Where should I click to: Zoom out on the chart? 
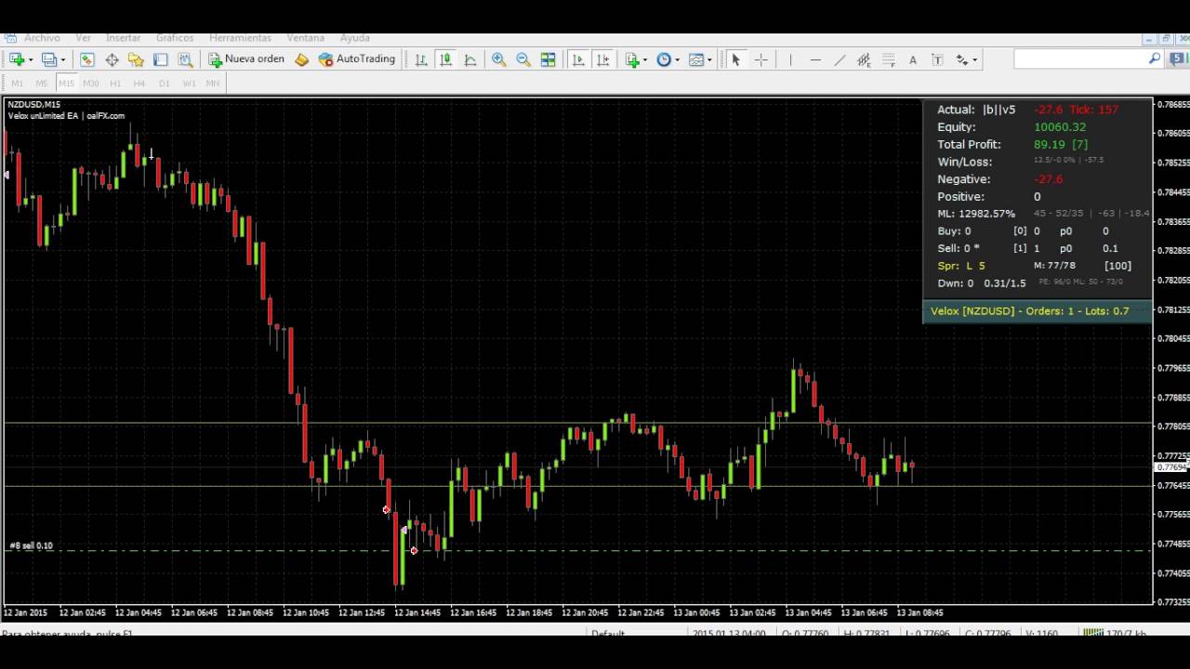[523, 59]
